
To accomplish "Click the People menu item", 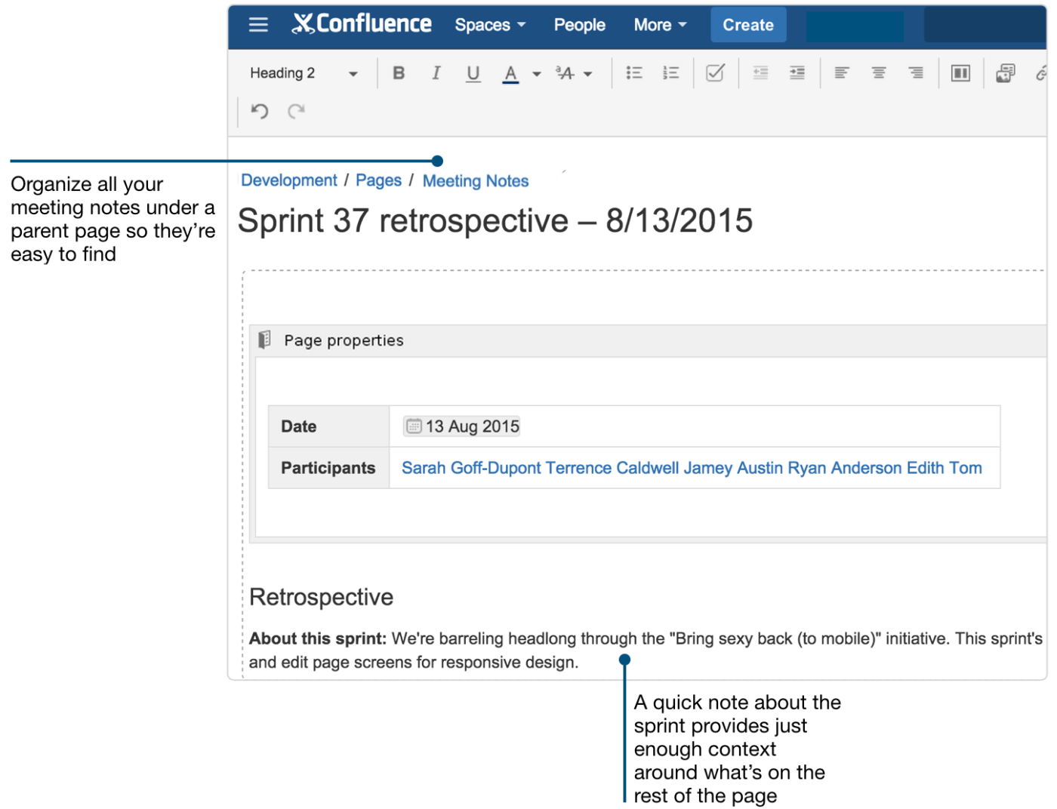I will (x=579, y=24).
